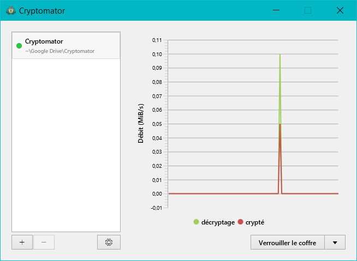Click the red crypté legend marker

pos(240,222)
